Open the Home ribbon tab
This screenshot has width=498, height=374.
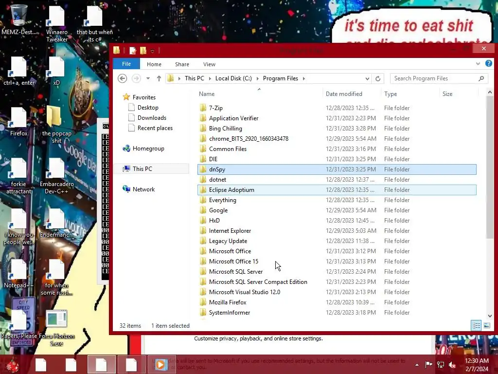(154, 64)
